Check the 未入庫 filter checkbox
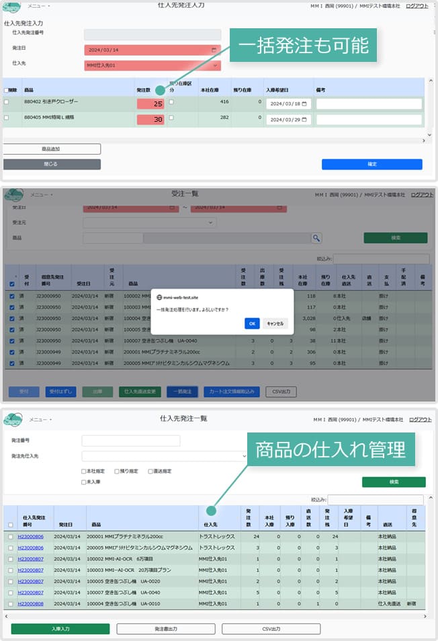Viewport: 438px width, 641px height. (84, 482)
